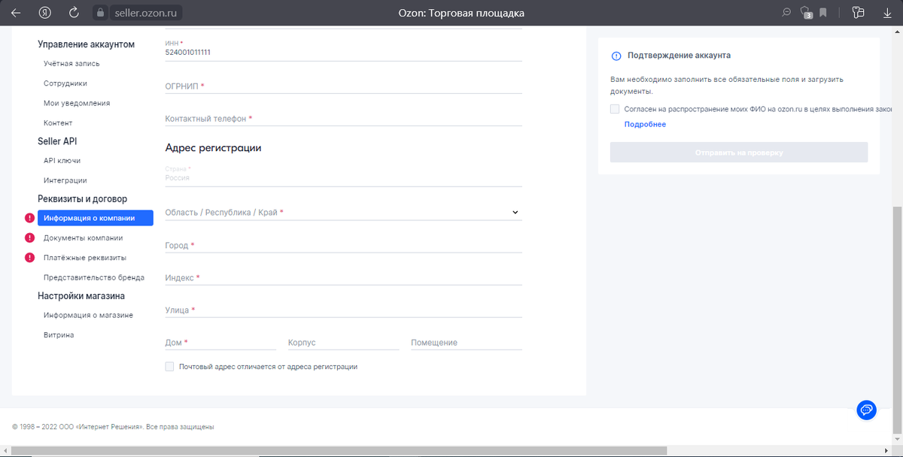Click the Управление аккаунтом heading
Viewport: 903px width, 457px height.
[86, 44]
